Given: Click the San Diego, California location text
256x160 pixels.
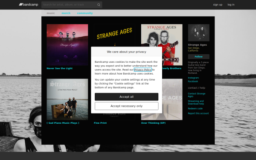Looking at the screenshot, I should (194, 49).
